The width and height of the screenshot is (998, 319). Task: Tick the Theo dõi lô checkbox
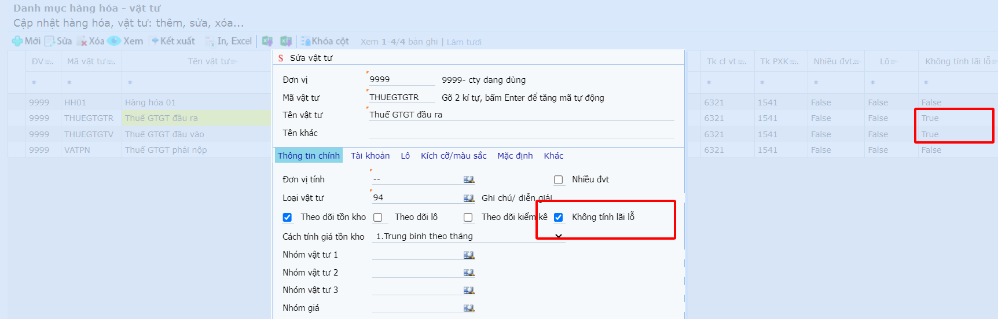378,217
